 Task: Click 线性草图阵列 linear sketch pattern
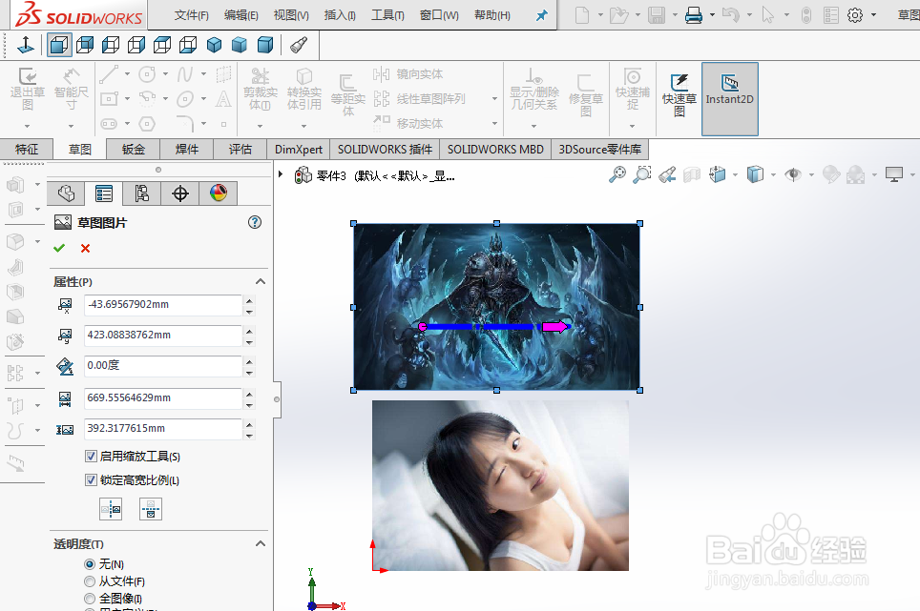(x=419, y=99)
